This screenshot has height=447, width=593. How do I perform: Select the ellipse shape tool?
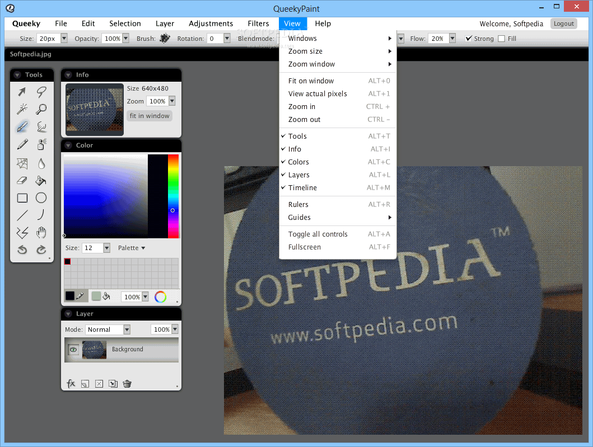coord(41,197)
